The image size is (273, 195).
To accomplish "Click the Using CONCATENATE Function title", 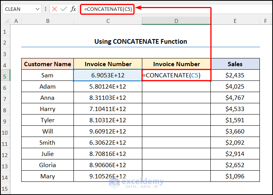I will click(141, 41).
